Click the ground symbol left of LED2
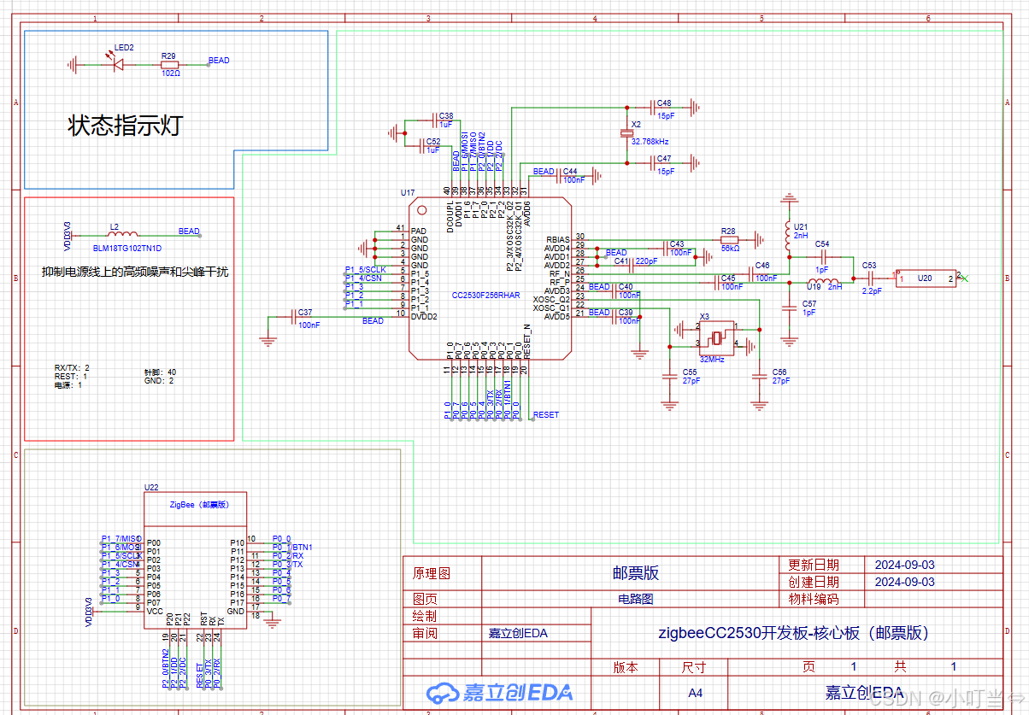 coord(73,64)
